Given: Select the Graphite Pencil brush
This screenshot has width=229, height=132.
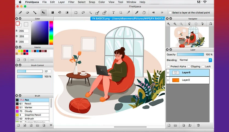Looking at the screenshot, I should point(32,115).
